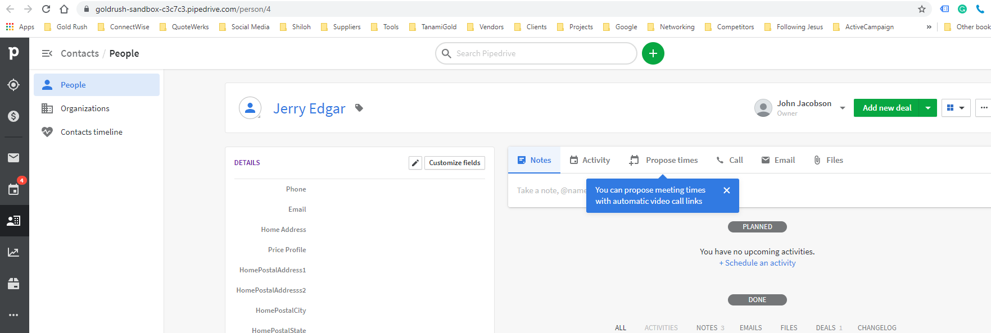
Task: Click the pencil edit details icon
Action: tap(415, 163)
